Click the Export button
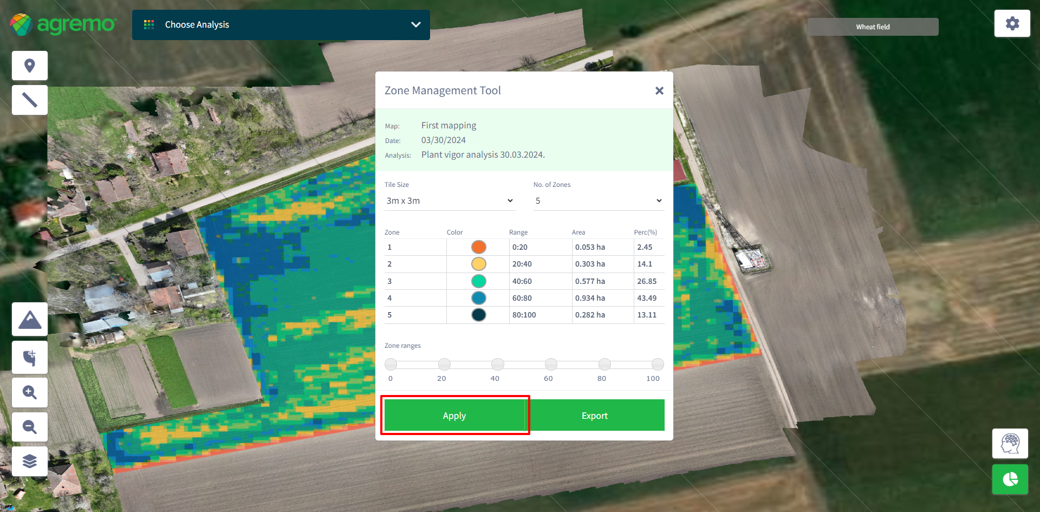The width and height of the screenshot is (1040, 512). point(594,416)
